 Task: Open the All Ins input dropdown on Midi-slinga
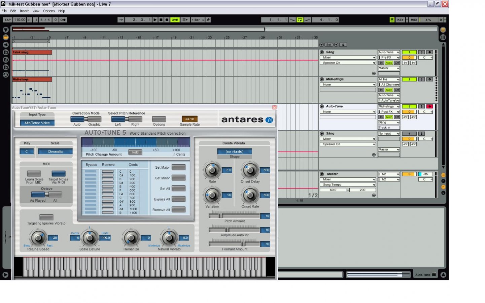(x=389, y=79)
